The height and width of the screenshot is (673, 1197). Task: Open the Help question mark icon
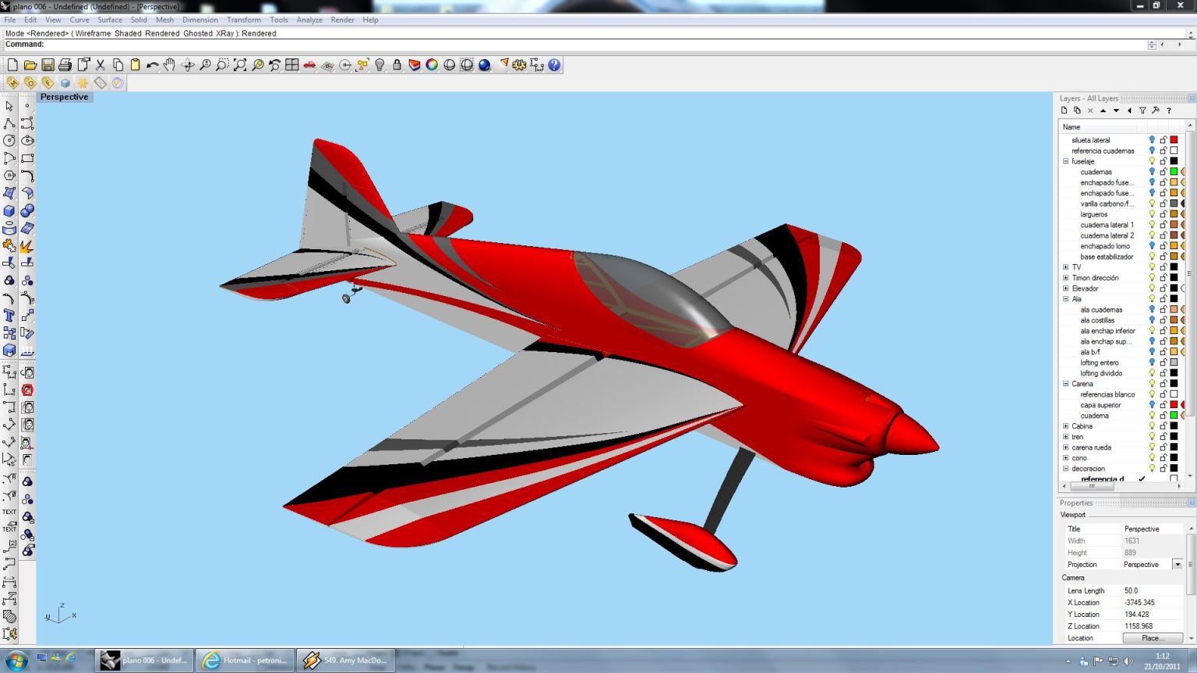554,65
